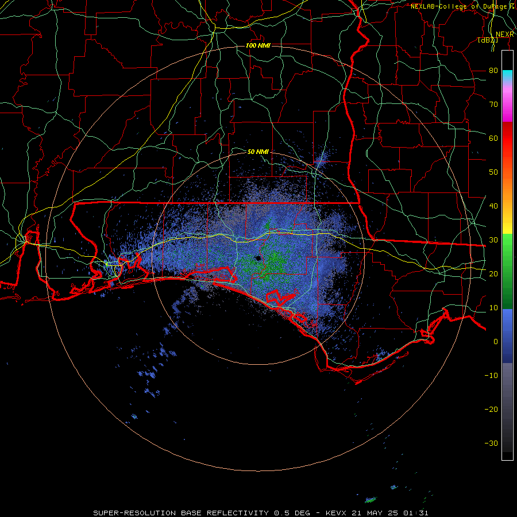Click the 40 value on dBZ scale

point(493,206)
